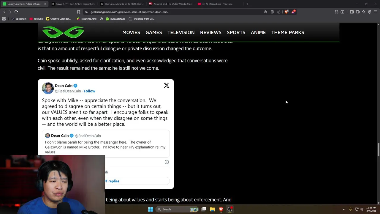Open the REVIEWS nav item

(x=211, y=32)
